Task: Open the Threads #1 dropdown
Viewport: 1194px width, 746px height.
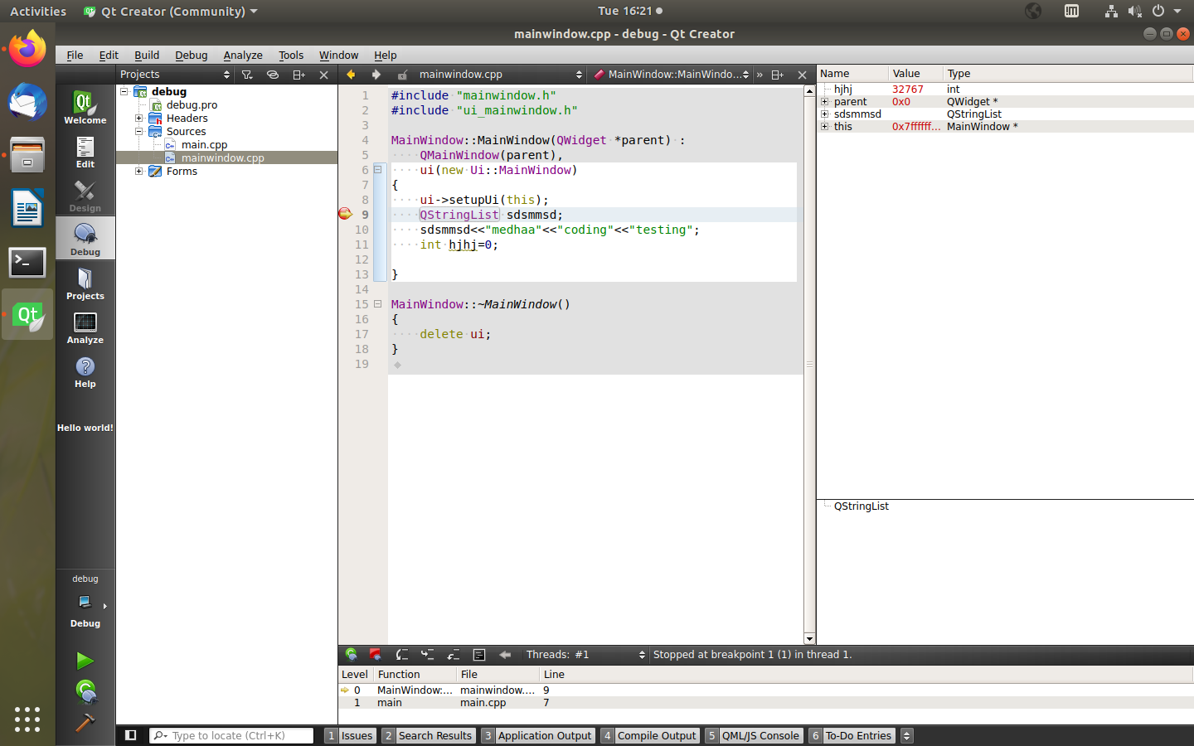Action: point(585,655)
